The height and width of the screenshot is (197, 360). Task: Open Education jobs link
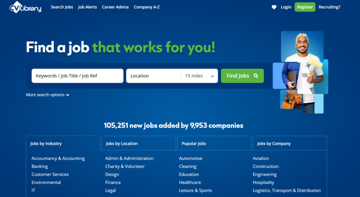tap(189, 174)
